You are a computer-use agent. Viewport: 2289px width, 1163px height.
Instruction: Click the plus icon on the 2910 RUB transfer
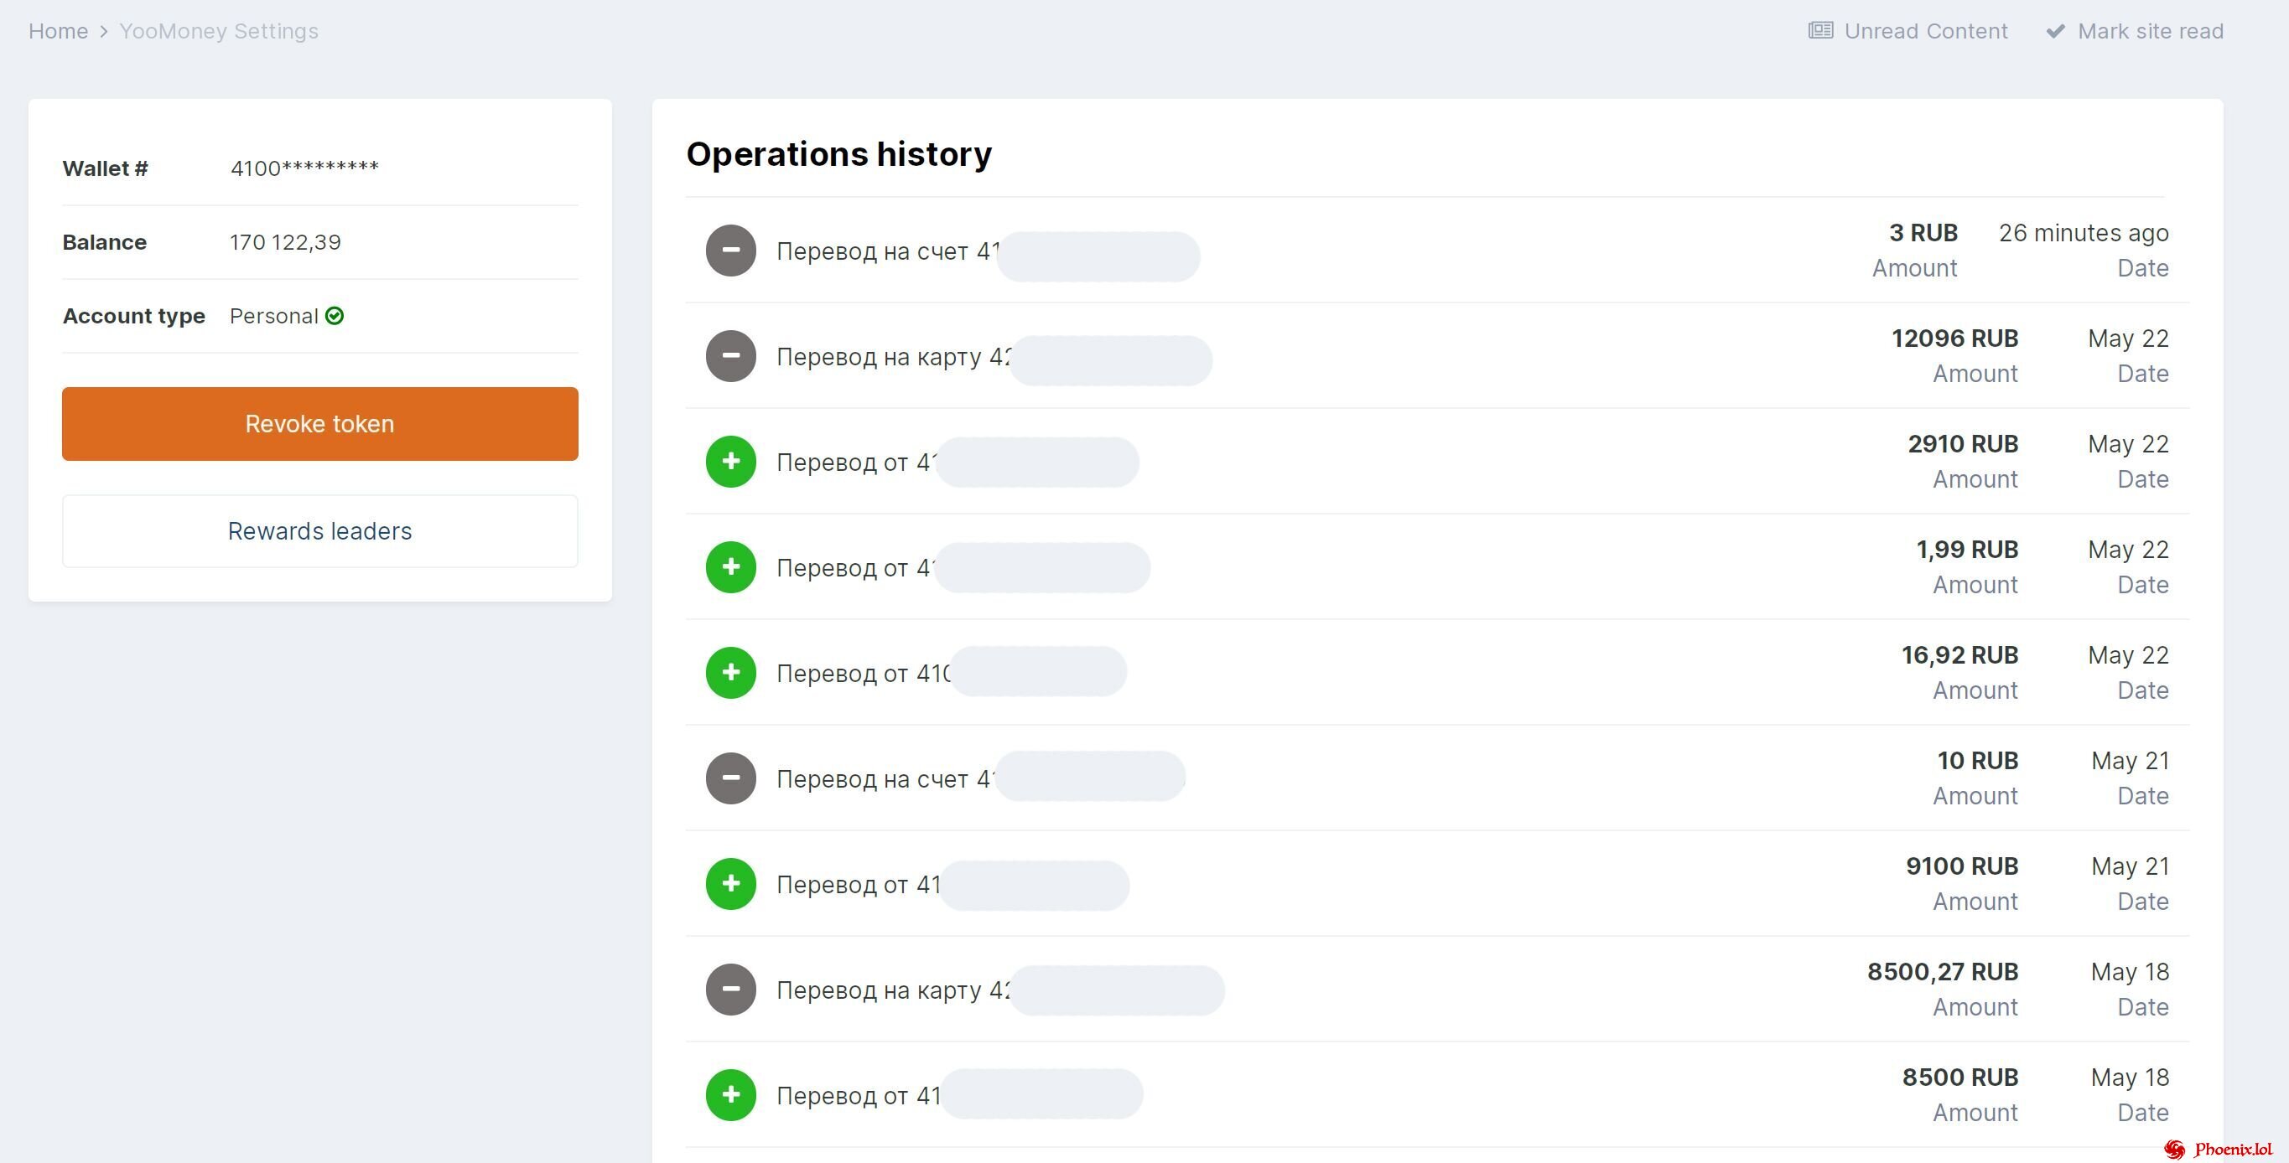pos(730,461)
